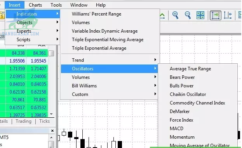Switch to the Trading tab

pos(23,121)
